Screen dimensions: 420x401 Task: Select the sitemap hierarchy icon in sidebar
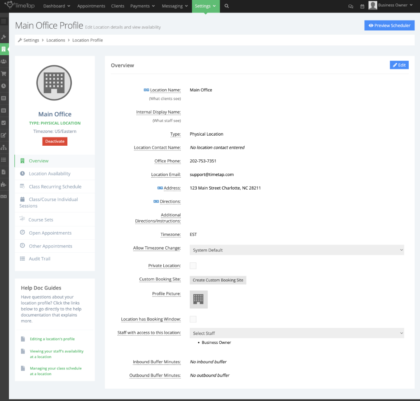coord(5,147)
